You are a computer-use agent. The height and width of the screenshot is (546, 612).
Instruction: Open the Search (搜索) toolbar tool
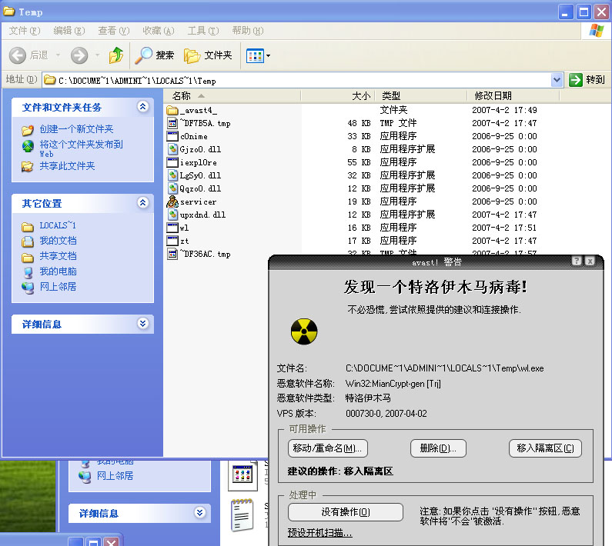coord(156,55)
